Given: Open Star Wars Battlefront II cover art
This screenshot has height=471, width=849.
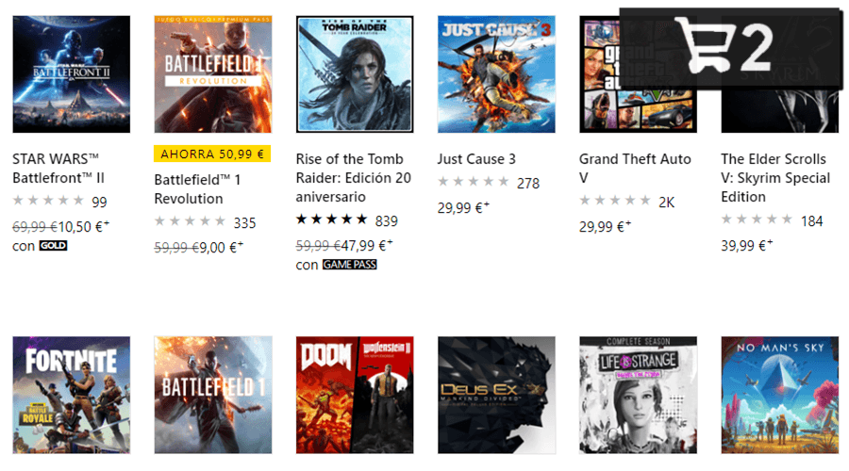Looking at the screenshot, I should coord(72,74).
